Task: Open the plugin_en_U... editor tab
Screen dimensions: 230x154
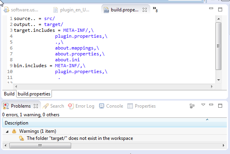Action: pos(71,10)
